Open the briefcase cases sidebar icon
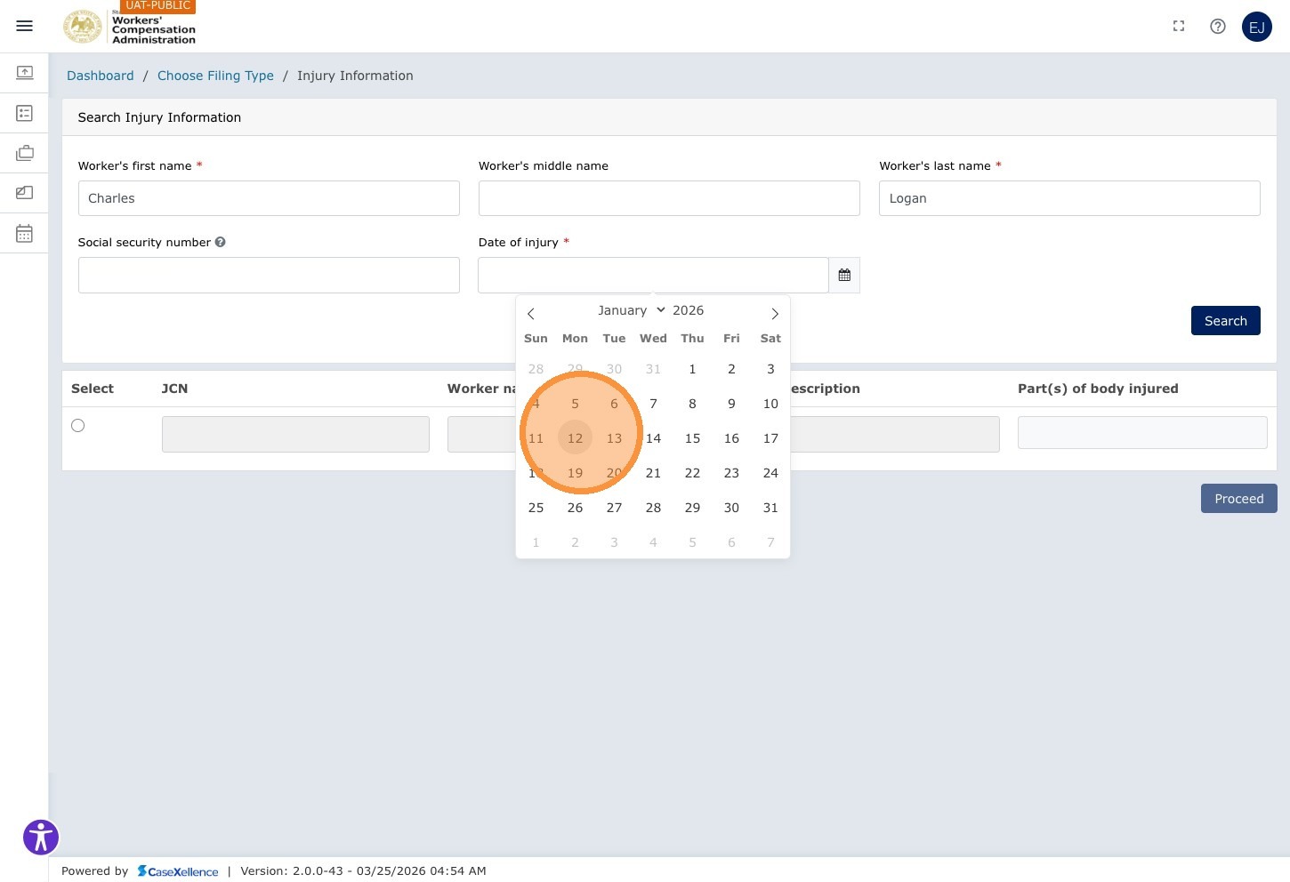The width and height of the screenshot is (1290, 882). (25, 153)
